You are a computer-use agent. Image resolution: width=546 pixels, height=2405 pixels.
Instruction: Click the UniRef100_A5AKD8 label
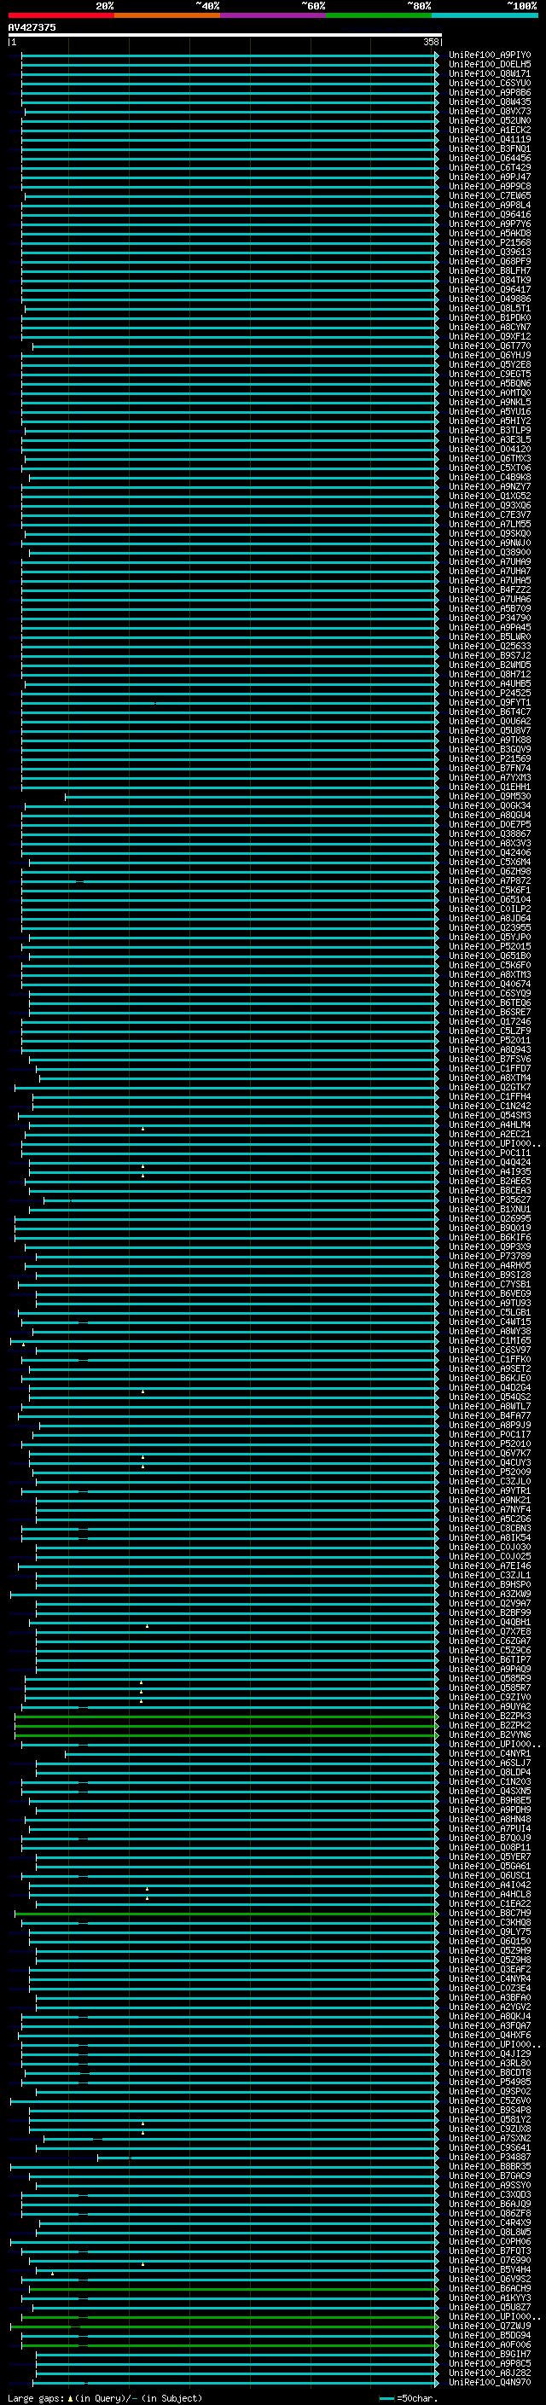(x=490, y=234)
